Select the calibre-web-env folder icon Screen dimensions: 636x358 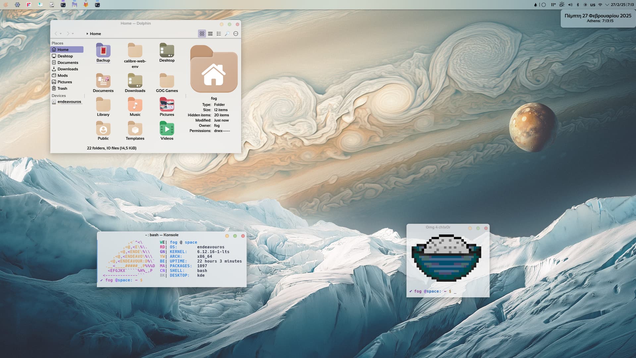tap(135, 50)
